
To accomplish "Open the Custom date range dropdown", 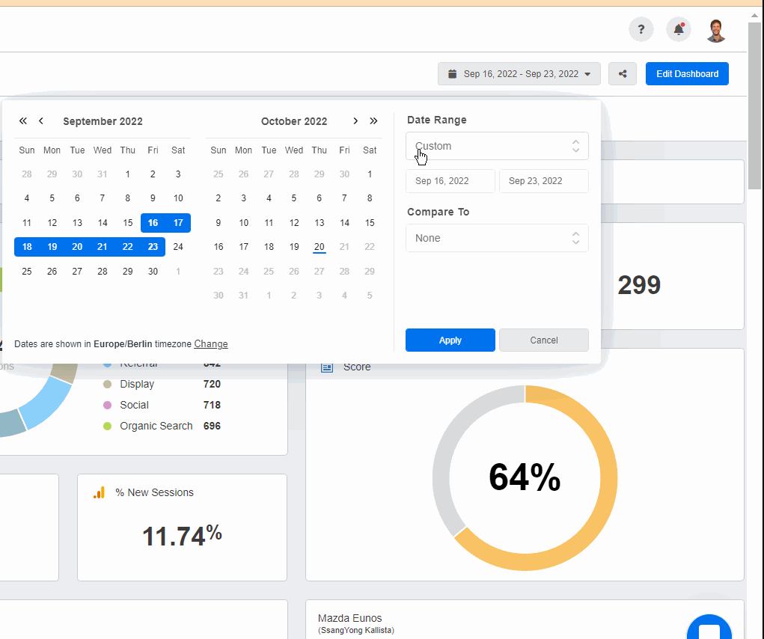I will coord(497,146).
